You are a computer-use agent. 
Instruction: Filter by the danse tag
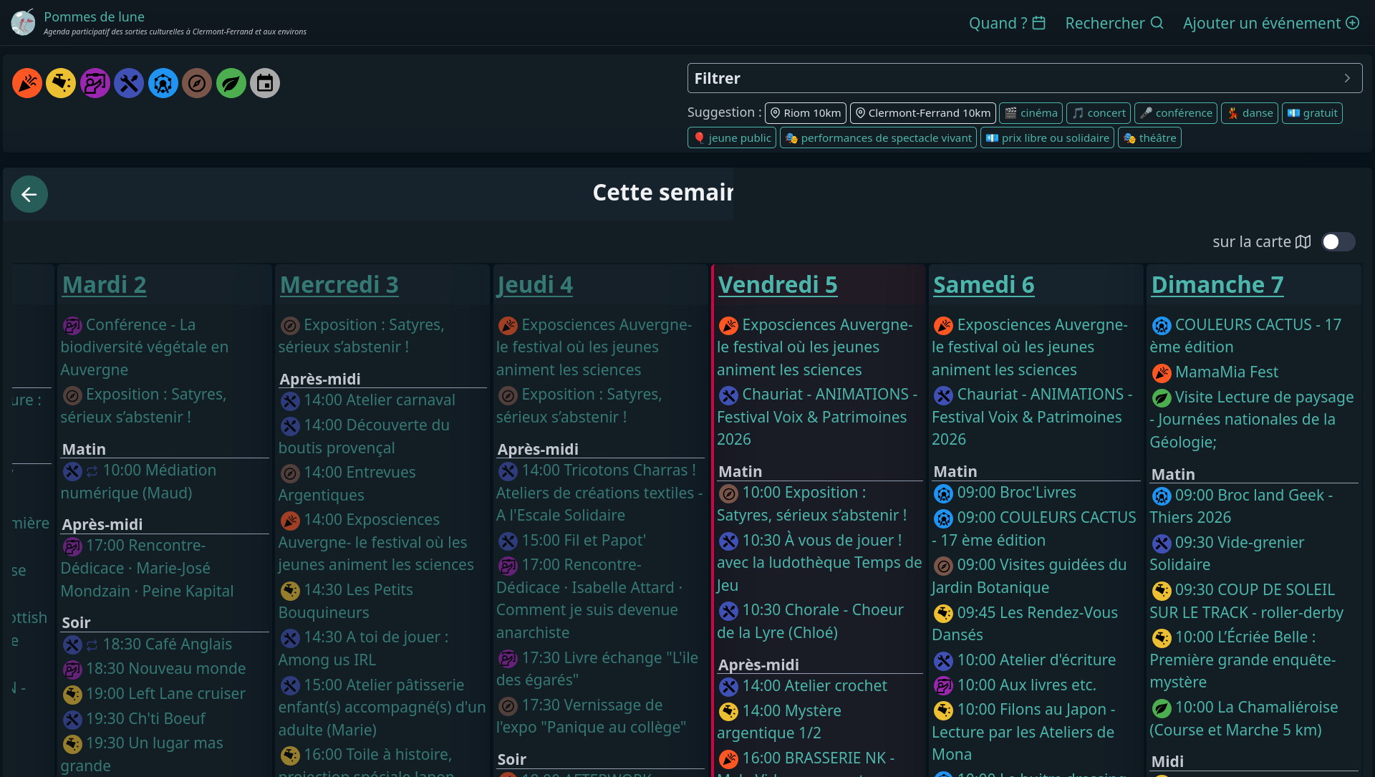1250,113
